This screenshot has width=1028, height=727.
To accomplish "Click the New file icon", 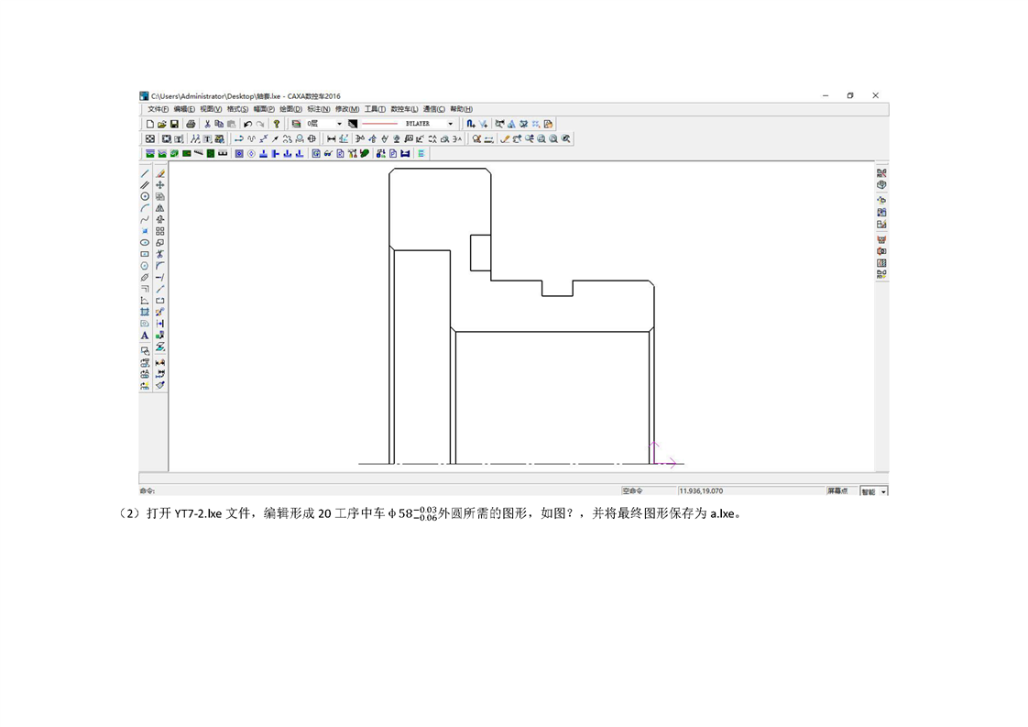I will coord(150,124).
